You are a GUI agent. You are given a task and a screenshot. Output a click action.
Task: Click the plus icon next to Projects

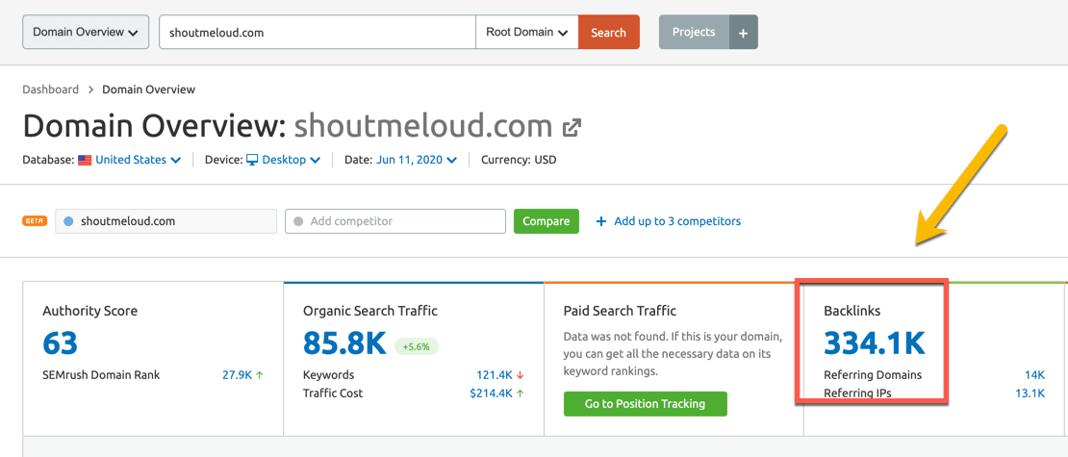click(x=743, y=32)
